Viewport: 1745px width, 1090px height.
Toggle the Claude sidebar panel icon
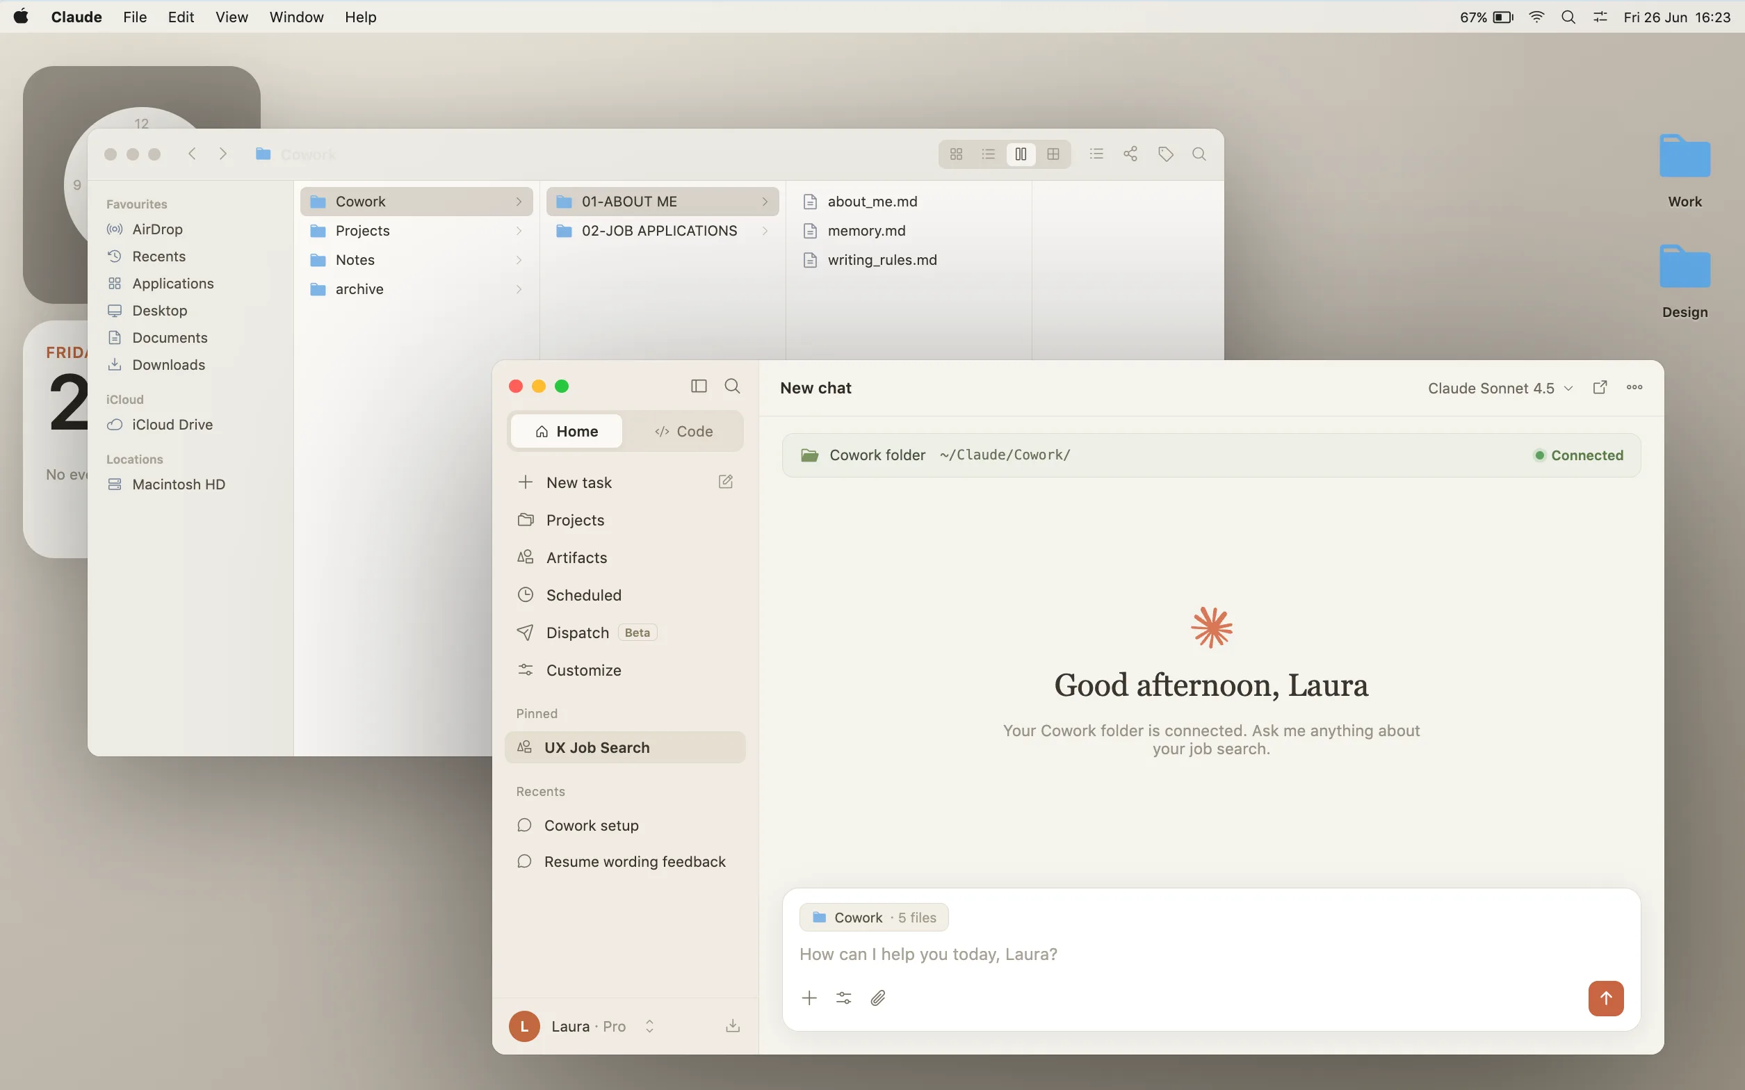699,387
